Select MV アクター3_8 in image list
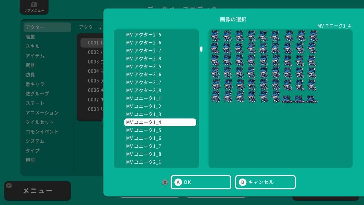 coord(160,91)
